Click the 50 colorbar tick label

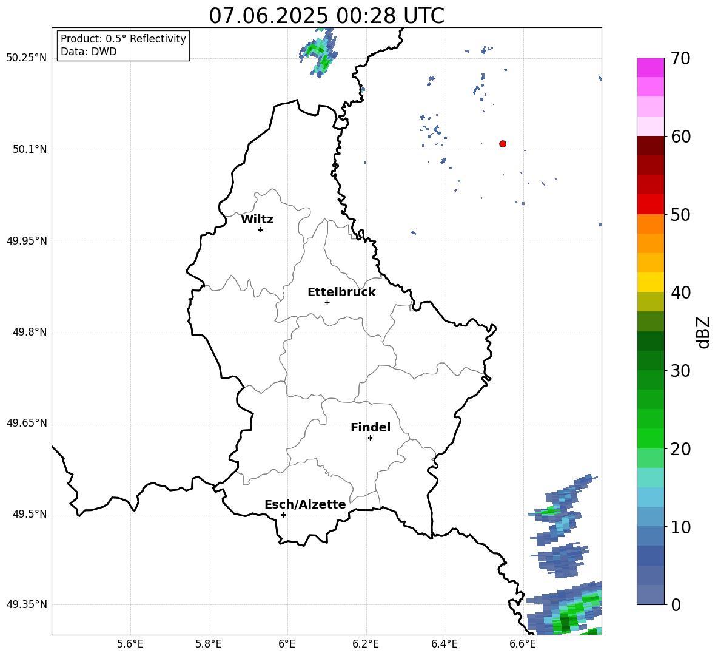(x=680, y=215)
